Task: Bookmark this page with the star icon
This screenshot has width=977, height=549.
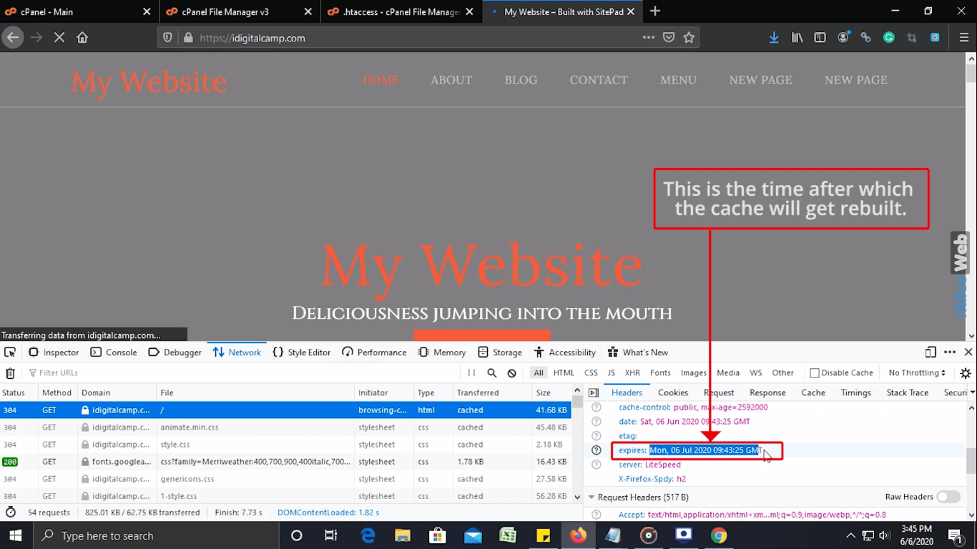Action: click(x=689, y=38)
